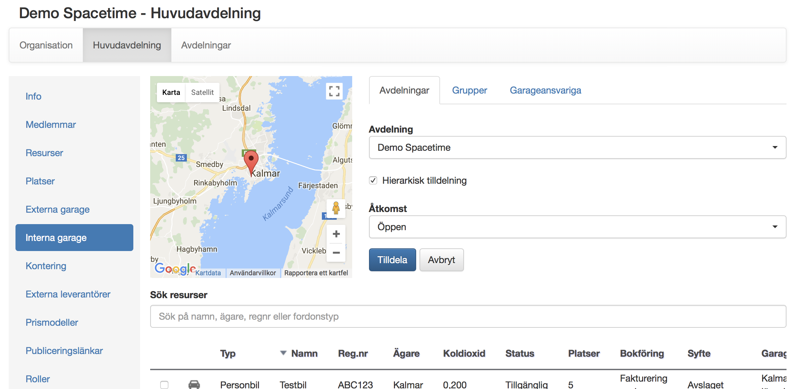
Task: Toggle fullscreen view of the map
Action: click(334, 91)
